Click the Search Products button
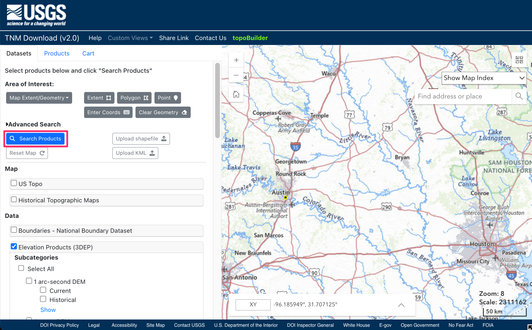This screenshot has height=330, width=532. point(35,139)
